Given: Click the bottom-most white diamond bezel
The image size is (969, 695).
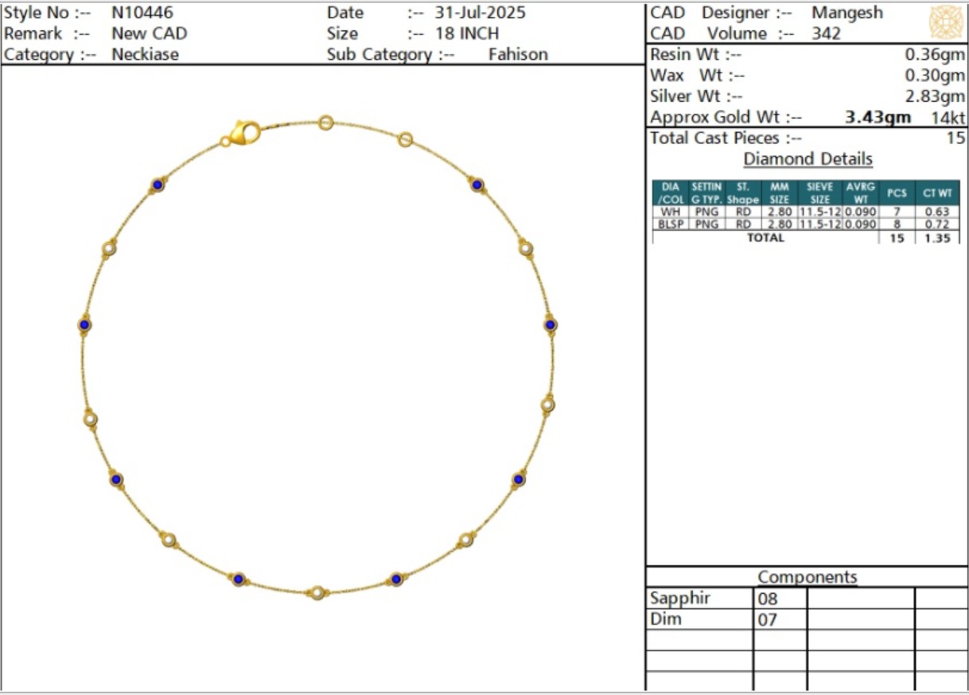Looking at the screenshot, I should (x=318, y=592).
